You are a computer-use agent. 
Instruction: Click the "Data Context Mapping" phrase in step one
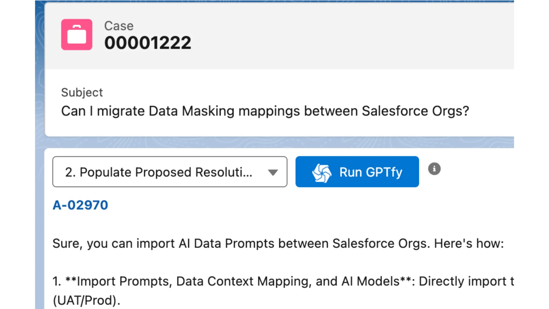(241, 281)
